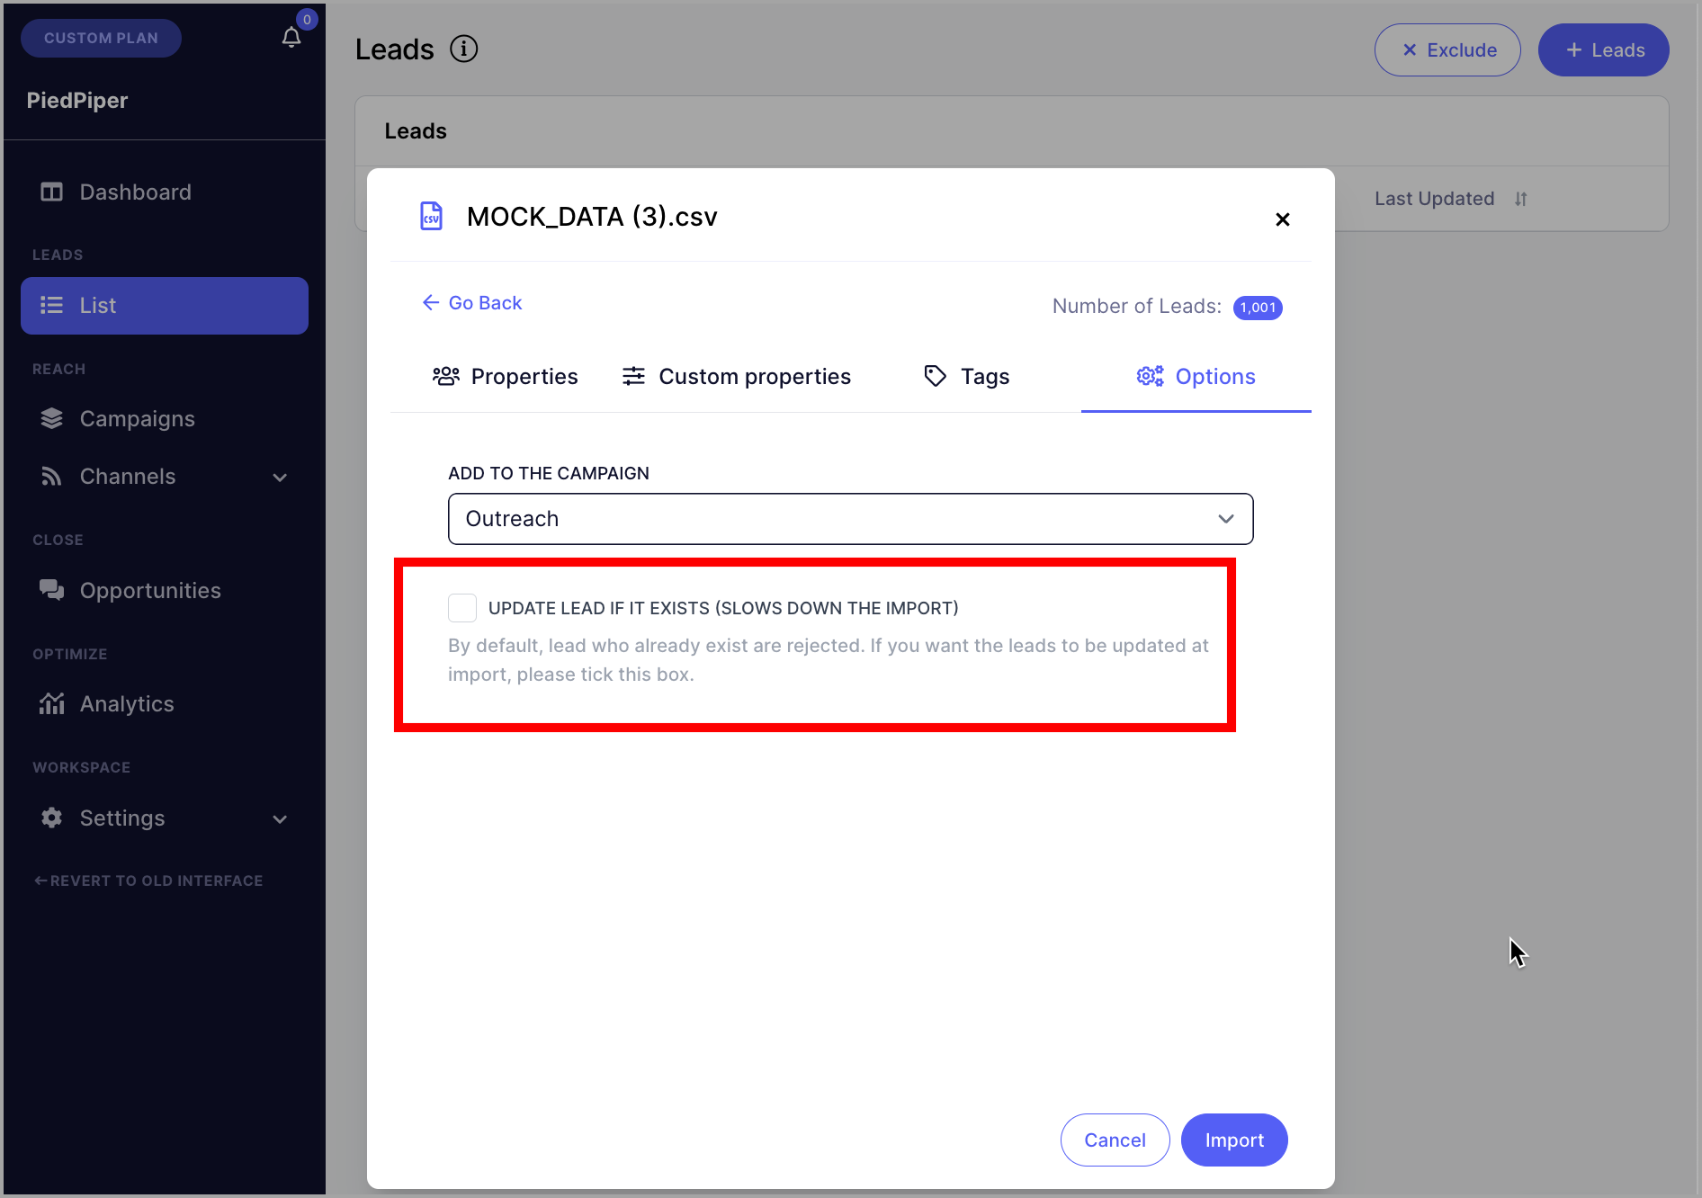1702x1198 pixels.
Task: Expand the Settings submenu chevron
Action: [x=280, y=819]
